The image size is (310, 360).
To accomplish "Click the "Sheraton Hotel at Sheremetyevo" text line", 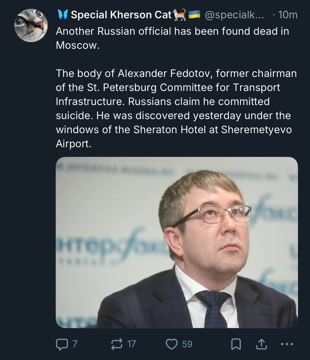I will point(174,130).
